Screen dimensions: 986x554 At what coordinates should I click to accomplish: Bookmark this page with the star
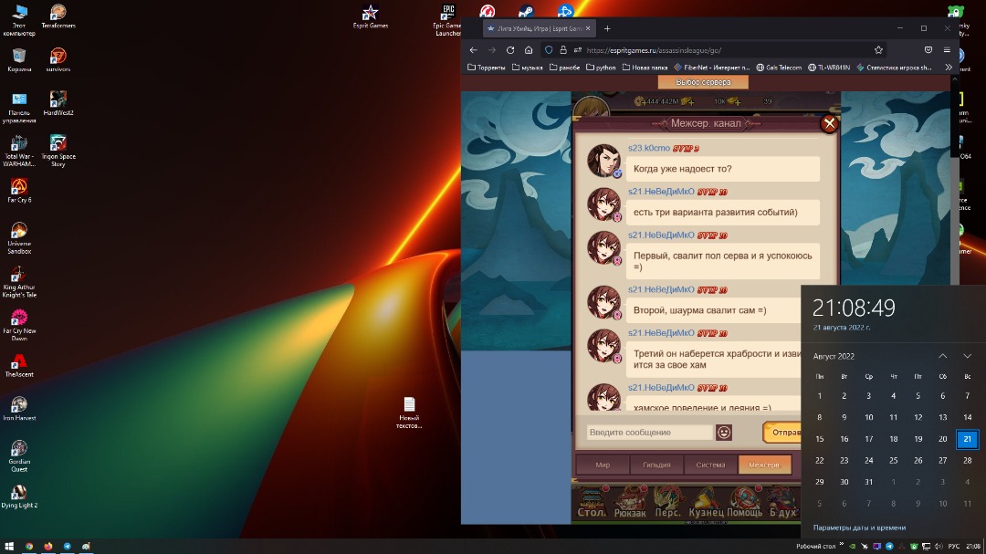tap(878, 50)
